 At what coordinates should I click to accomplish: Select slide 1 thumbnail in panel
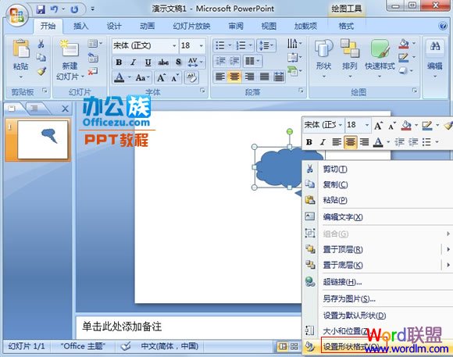click(x=43, y=140)
